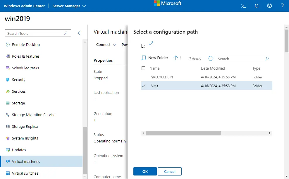
Task: Open the help question mark
Action: pos(282,6)
